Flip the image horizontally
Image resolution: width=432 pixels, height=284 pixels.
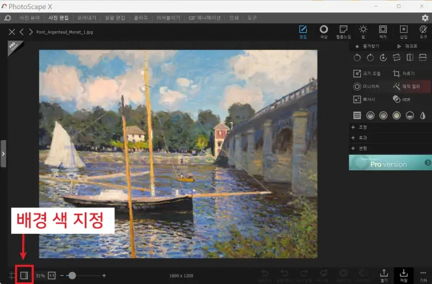pyautogui.click(x=410, y=58)
